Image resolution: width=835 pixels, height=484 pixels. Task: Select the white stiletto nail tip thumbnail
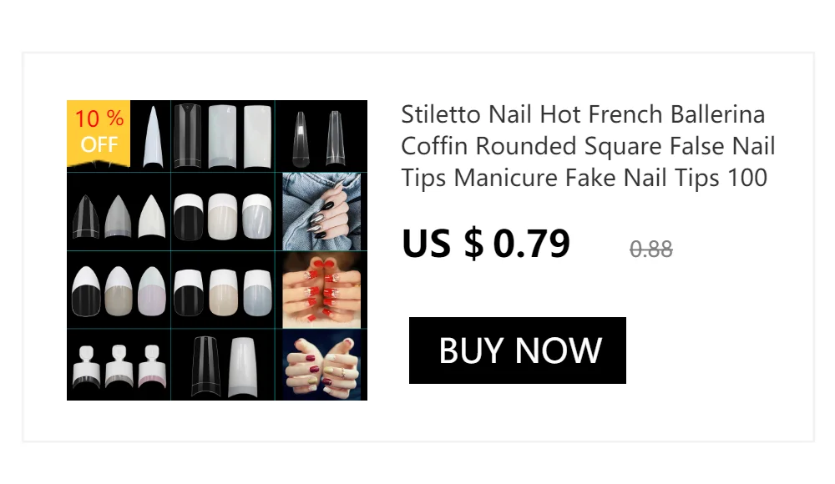tap(152, 136)
